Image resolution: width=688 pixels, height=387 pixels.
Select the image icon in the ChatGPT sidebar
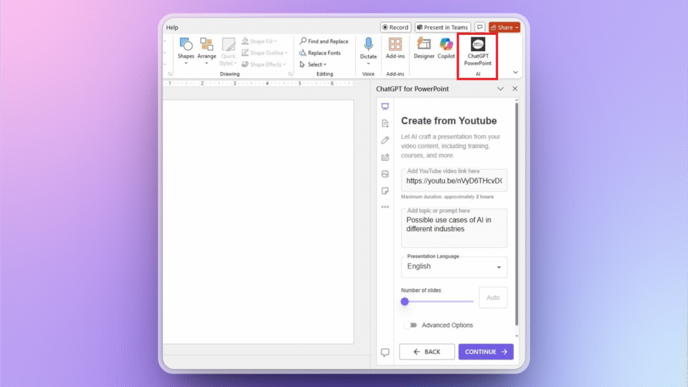(x=385, y=173)
